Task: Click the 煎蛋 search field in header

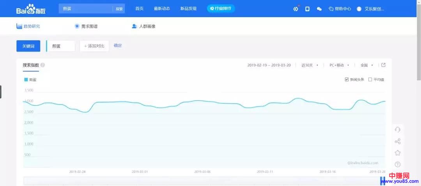Action: point(86,9)
